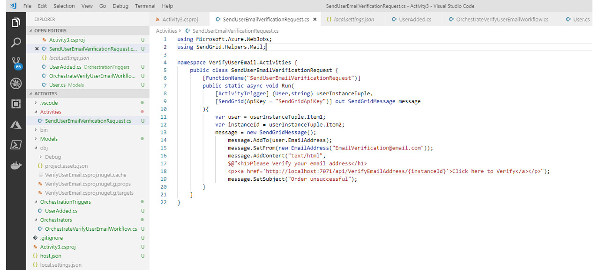Viewport: 599px width, 270px height.
Task: Open VerifyUserEmail.csproj.nuget.g.props file
Action: (88, 184)
